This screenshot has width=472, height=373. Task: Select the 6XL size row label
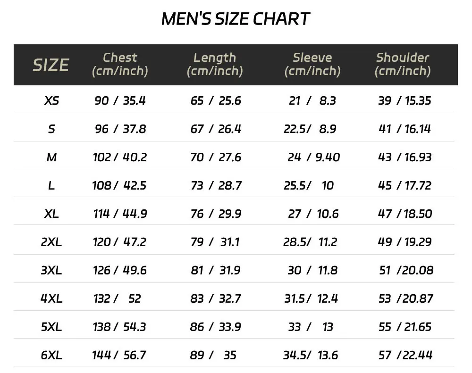click(51, 355)
